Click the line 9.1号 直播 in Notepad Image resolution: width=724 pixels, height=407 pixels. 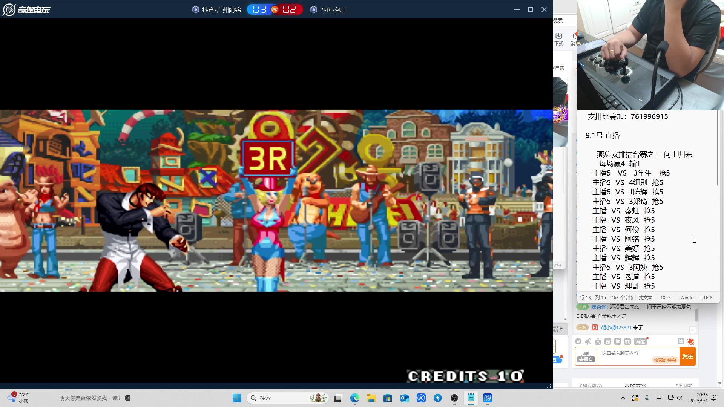(602, 135)
